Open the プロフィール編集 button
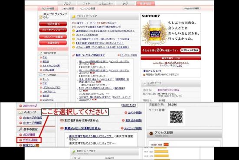This screenshot has width=239, height=160. (53, 37)
